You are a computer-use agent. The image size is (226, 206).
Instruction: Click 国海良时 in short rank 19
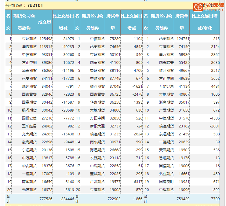click(166, 182)
